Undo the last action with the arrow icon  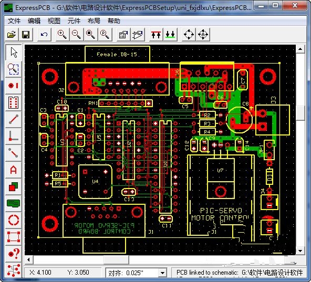[44, 35]
